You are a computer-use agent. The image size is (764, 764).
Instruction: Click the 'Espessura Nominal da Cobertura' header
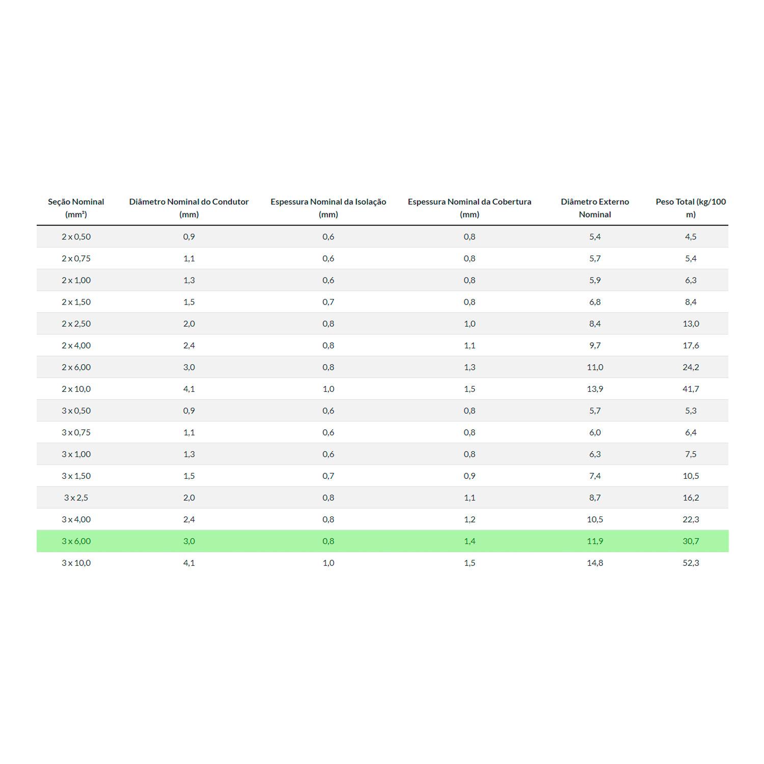point(469,208)
